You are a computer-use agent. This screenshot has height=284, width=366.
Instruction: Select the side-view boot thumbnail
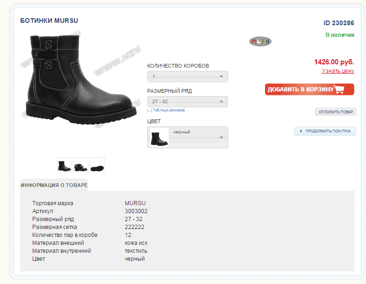[65, 165]
